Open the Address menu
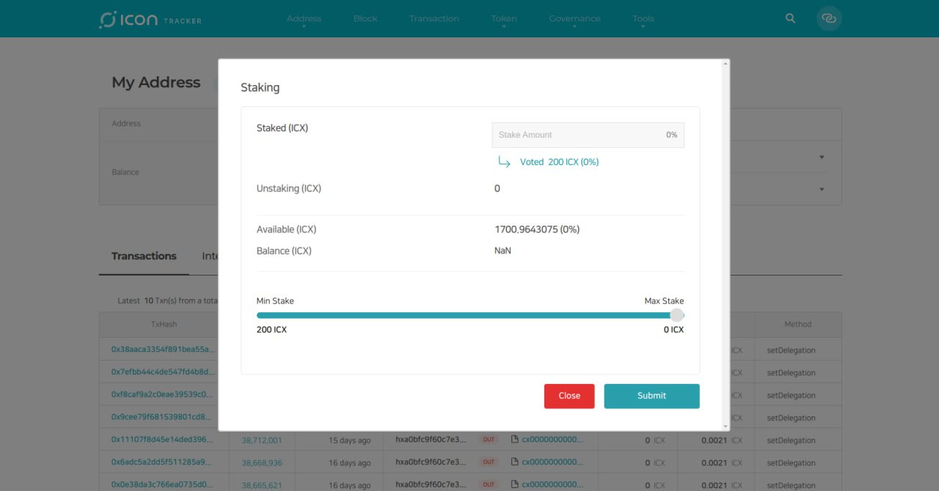Image resolution: width=939 pixels, height=491 pixels. 304,18
